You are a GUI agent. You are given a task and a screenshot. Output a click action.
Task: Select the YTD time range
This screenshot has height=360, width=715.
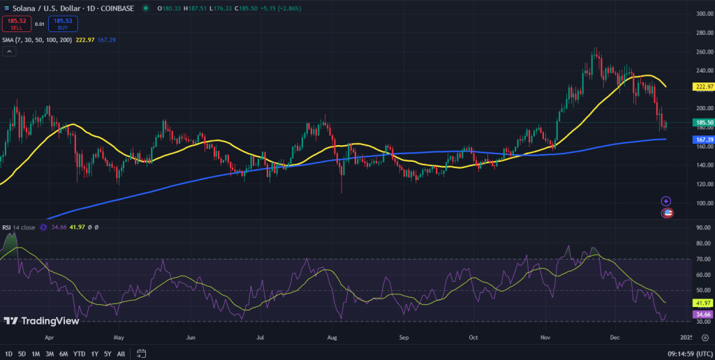click(79, 353)
